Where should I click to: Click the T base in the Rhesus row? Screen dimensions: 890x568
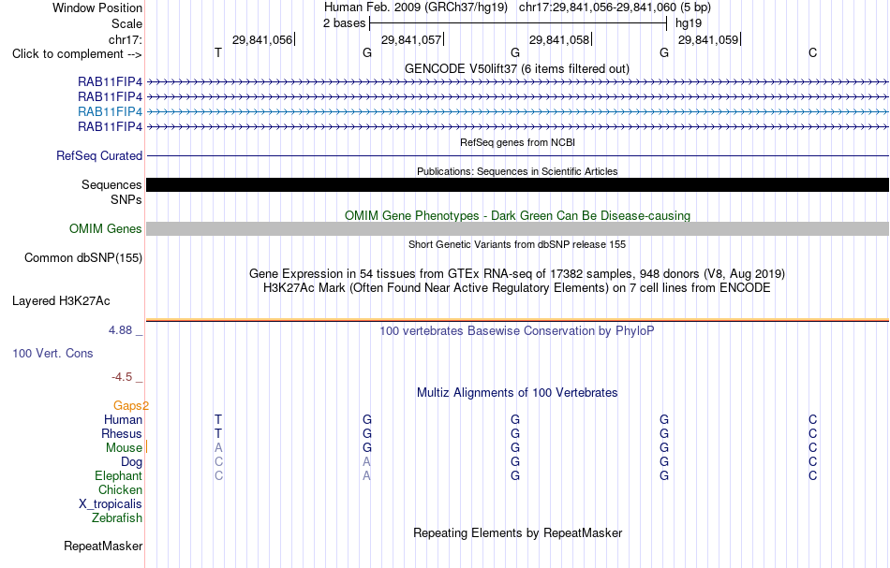pyautogui.click(x=218, y=433)
